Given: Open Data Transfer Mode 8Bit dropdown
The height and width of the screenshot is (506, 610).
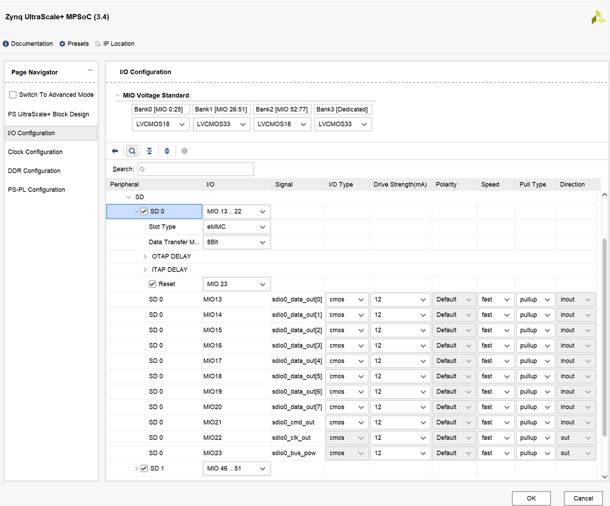Looking at the screenshot, I should coord(237,242).
